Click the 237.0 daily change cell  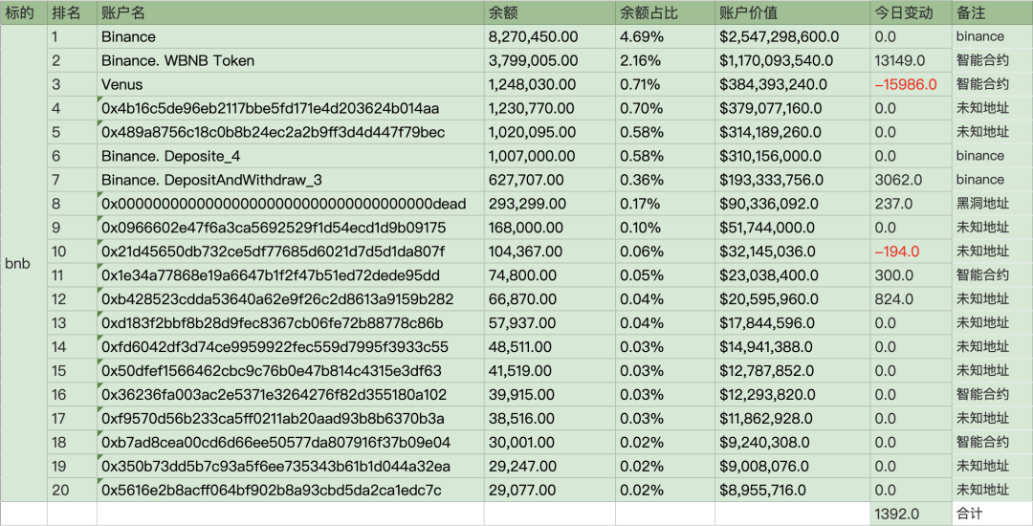click(911, 204)
